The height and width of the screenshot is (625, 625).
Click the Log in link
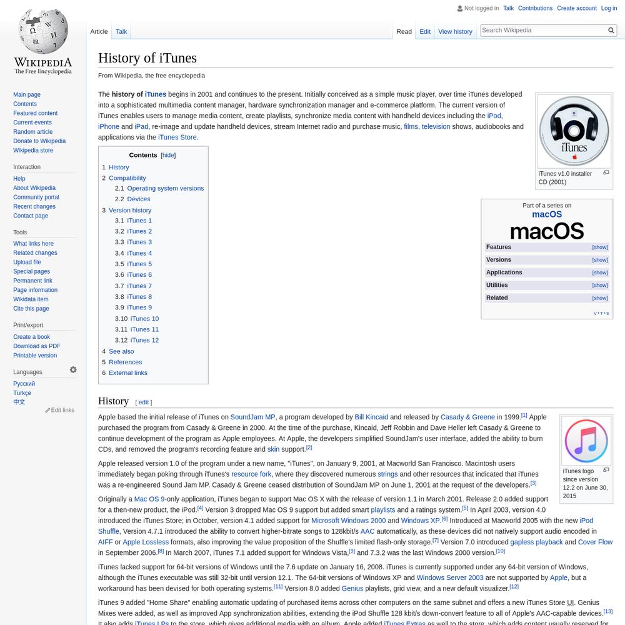tap(609, 8)
